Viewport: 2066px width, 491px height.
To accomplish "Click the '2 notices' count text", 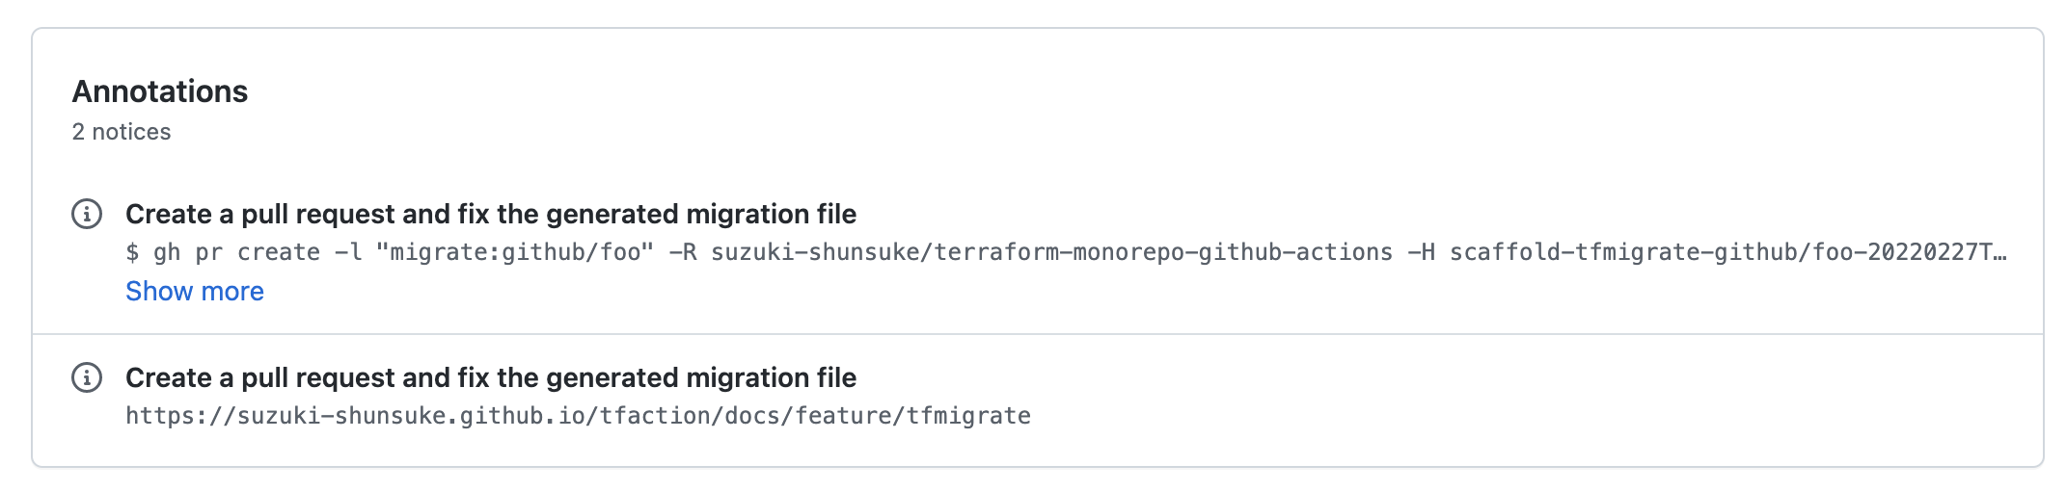I will [122, 132].
